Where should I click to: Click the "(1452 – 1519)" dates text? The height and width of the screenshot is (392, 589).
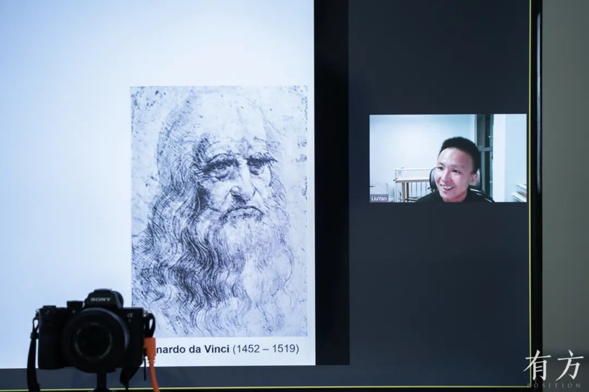(x=266, y=349)
